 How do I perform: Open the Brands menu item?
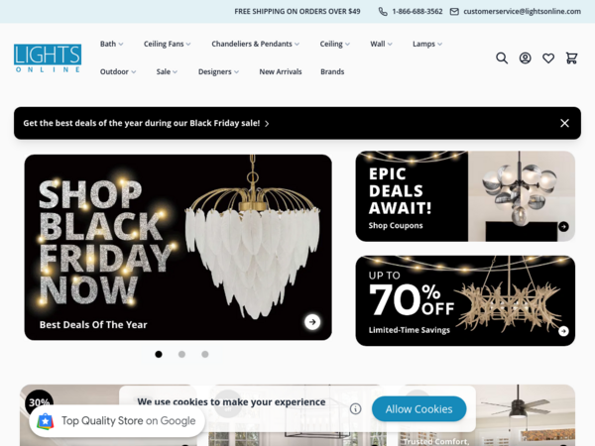332,71
